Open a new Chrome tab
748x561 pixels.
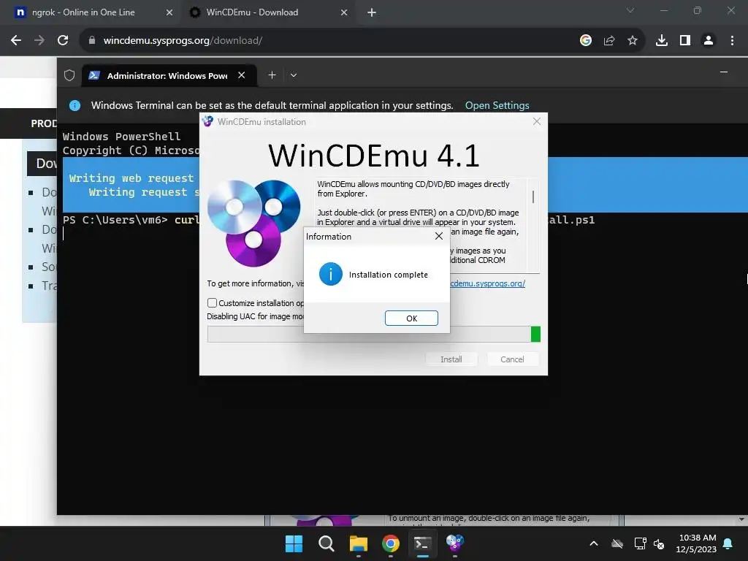[372, 12]
